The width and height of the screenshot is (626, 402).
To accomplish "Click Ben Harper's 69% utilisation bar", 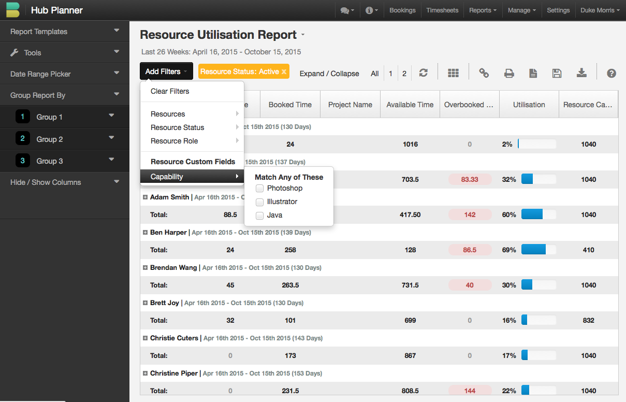I will [x=538, y=250].
